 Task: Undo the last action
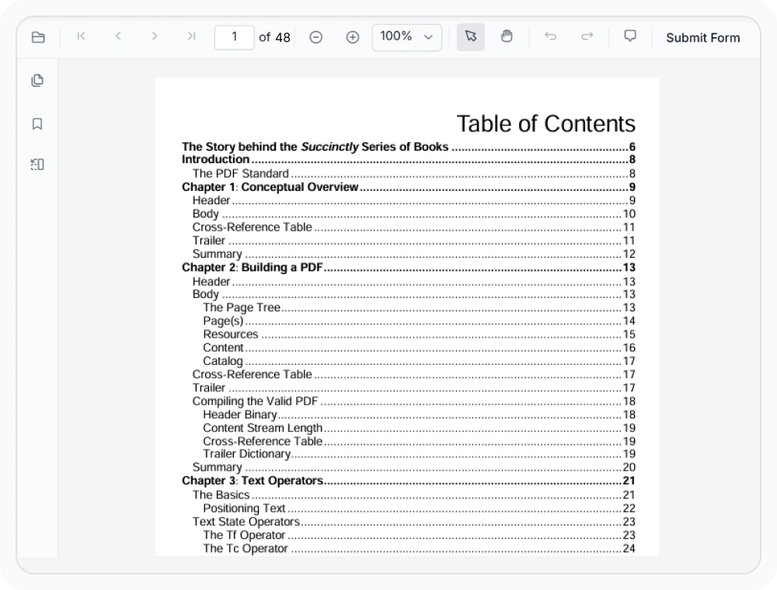[x=550, y=36]
